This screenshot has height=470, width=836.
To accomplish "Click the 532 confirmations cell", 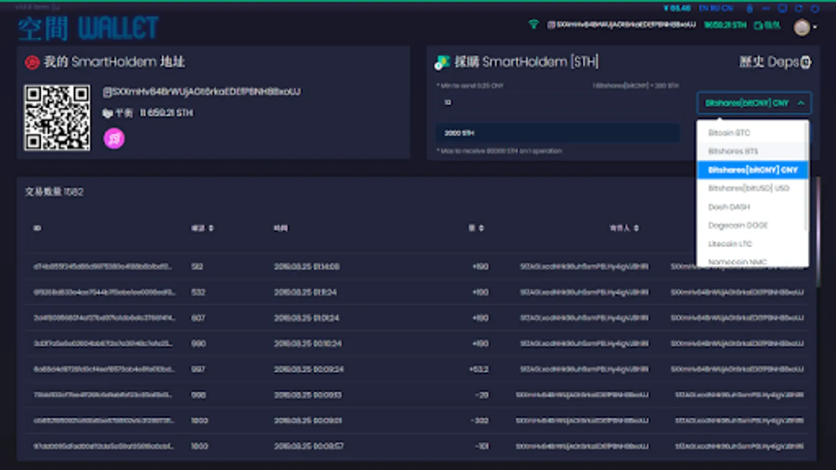I will coord(198,292).
